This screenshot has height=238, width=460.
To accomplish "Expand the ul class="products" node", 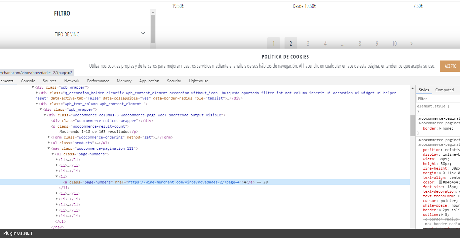I will pyautogui.click(x=49, y=143).
